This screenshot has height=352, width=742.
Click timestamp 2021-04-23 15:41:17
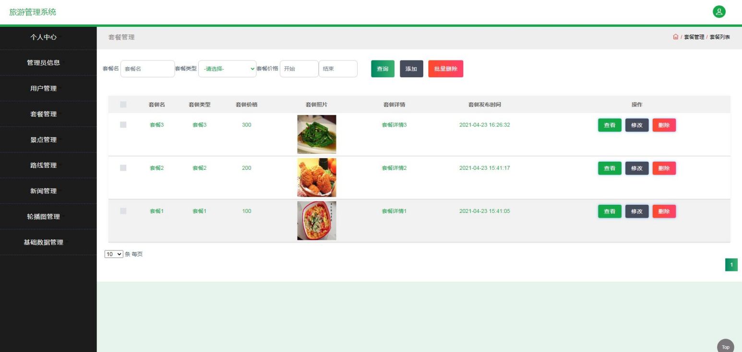pyautogui.click(x=484, y=168)
